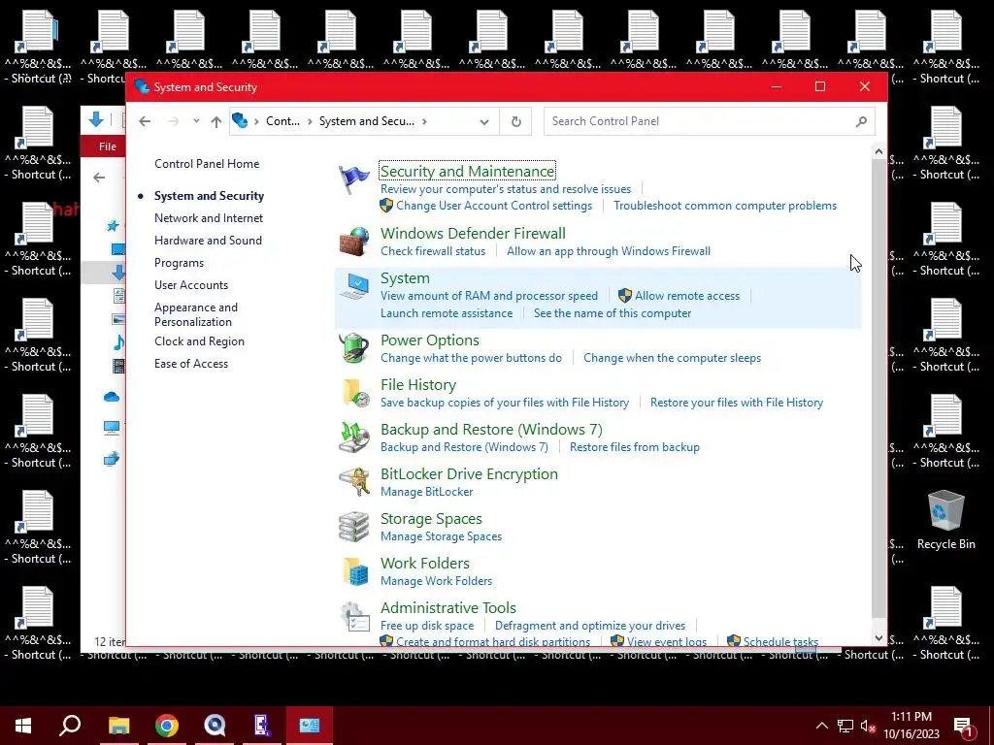This screenshot has height=745, width=994.
Task: Click Defragment and optimize your drives
Action: [590, 626]
